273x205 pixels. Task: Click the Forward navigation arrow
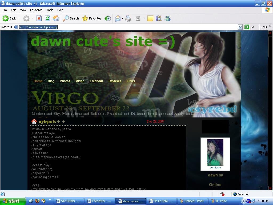(26, 18)
